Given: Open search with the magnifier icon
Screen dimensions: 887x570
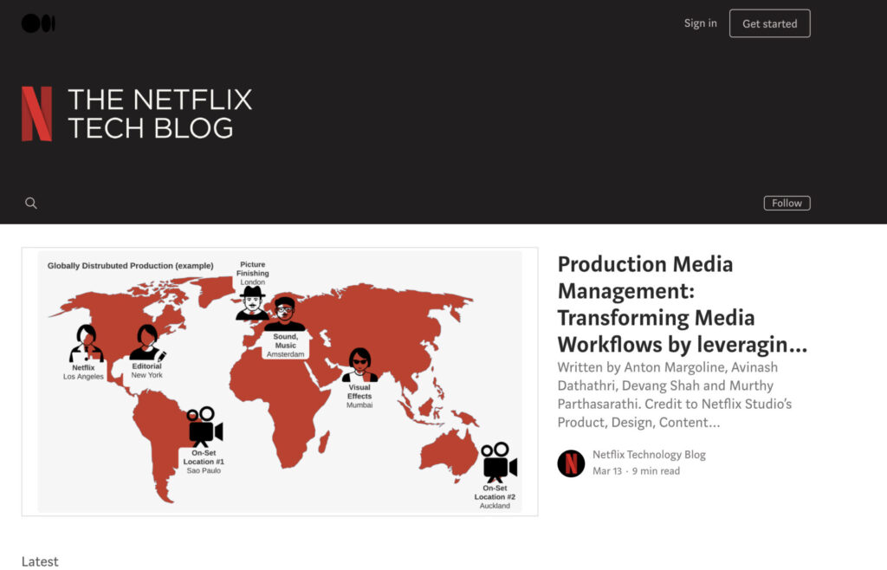Looking at the screenshot, I should click(x=31, y=204).
